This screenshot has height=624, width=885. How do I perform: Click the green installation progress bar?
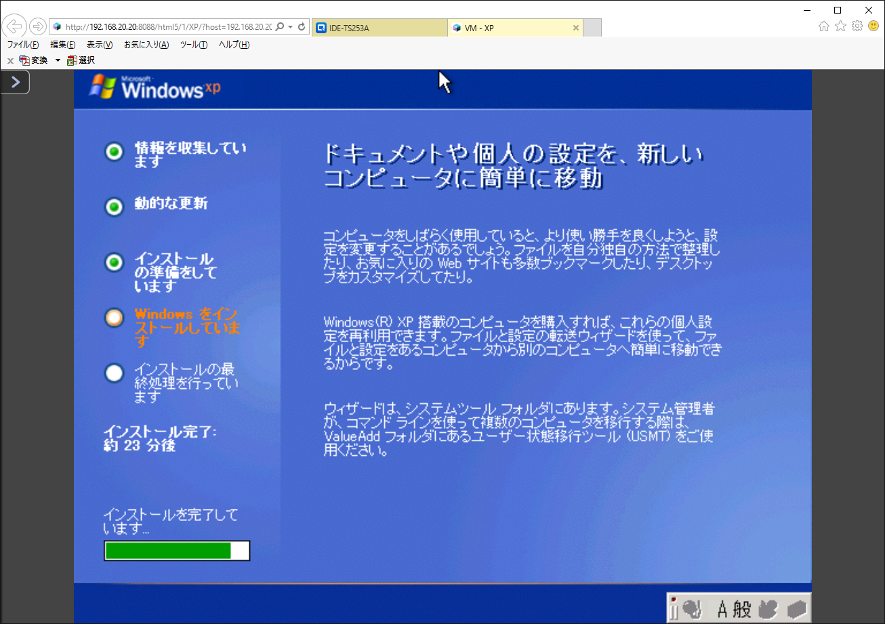[177, 551]
